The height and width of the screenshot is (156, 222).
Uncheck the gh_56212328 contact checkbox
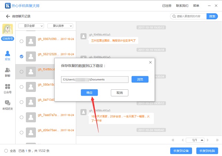pos(21,56)
